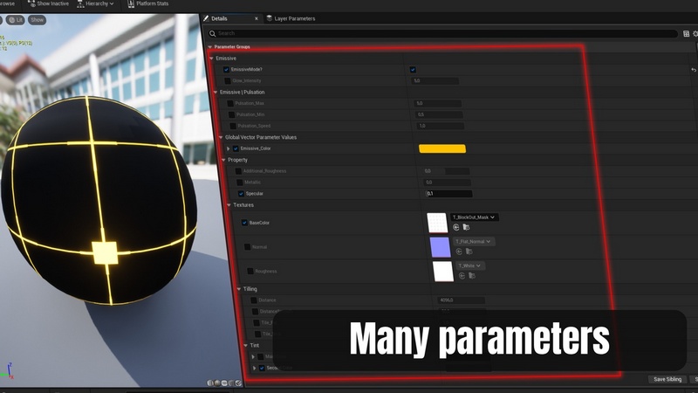The image size is (698, 393).
Task: Click the use-selected-asset icon under T_BlockOut_Mask
Action: pyautogui.click(x=455, y=227)
